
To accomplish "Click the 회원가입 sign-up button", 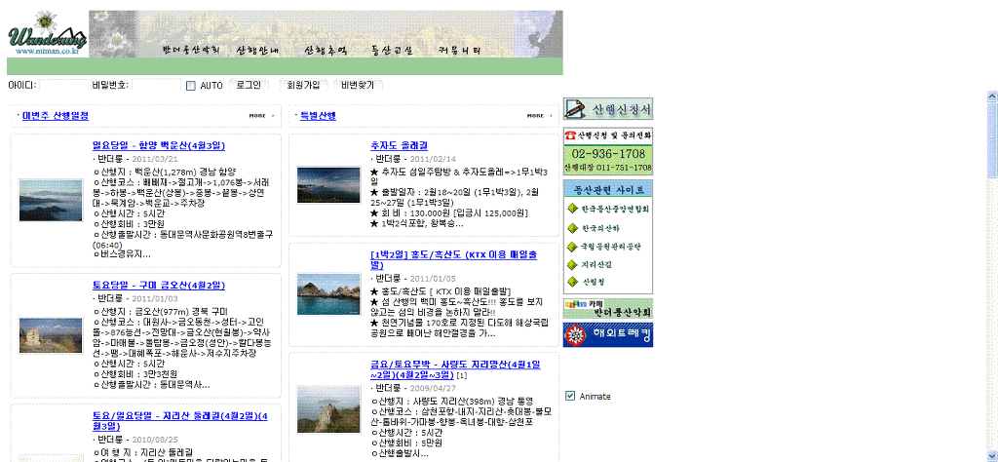I will [304, 85].
